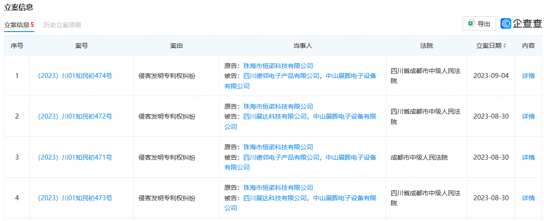Click the 案由 column header
The width and height of the screenshot is (544, 221).
(176, 46)
